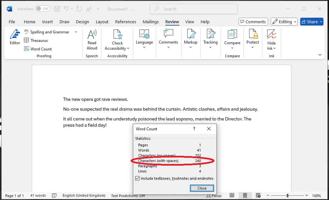Viewport: 329px width, 200px height.
Task: Switch to the Mailings tab
Action: tap(151, 22)
